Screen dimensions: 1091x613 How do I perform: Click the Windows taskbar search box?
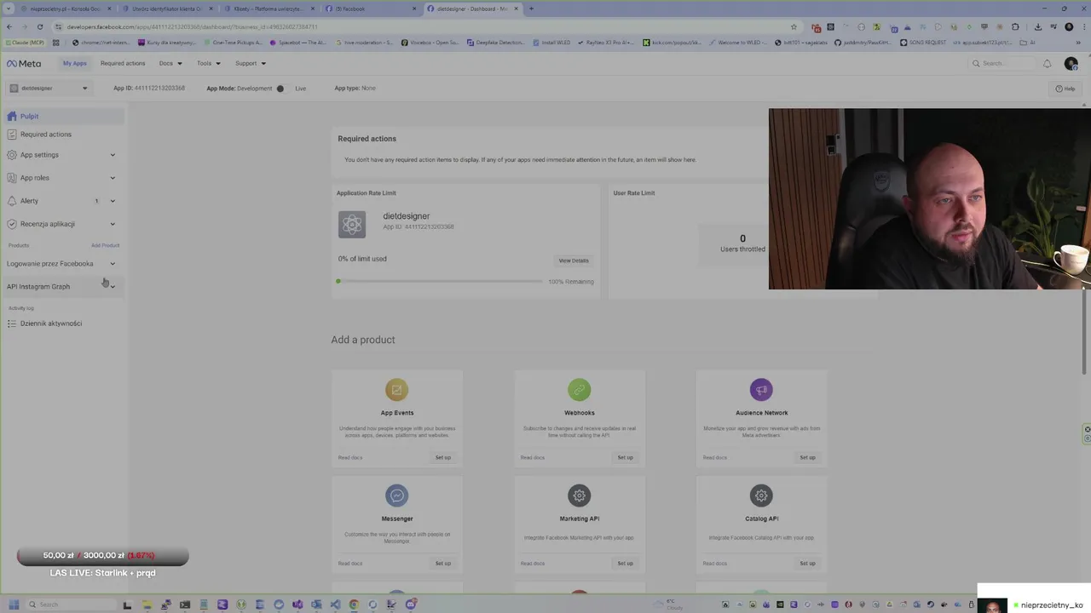70,604
